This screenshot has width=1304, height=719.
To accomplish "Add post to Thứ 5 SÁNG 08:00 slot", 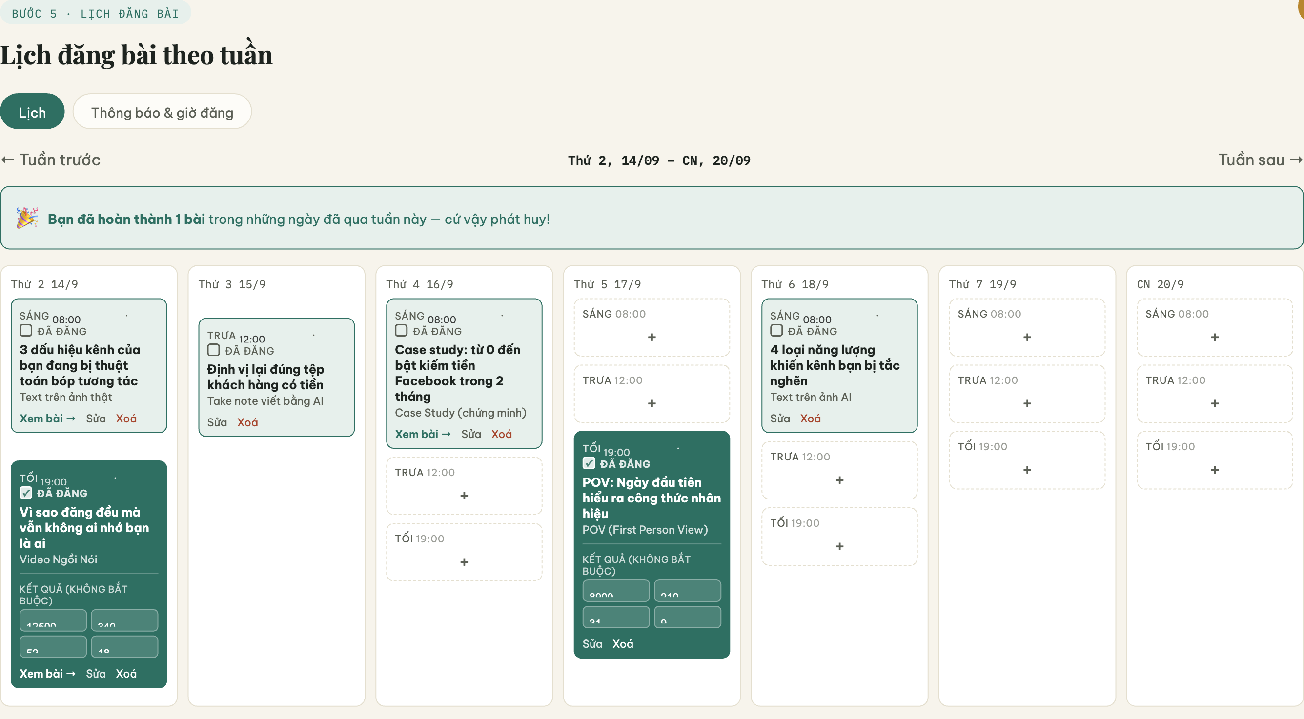I will click(x=652, y=337).
